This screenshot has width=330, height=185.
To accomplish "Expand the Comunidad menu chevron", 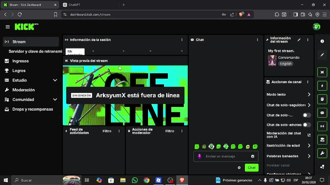I will click(x=55, y=99).
